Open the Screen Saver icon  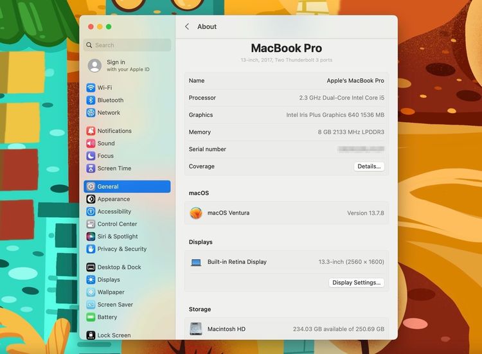click(91, 305)
